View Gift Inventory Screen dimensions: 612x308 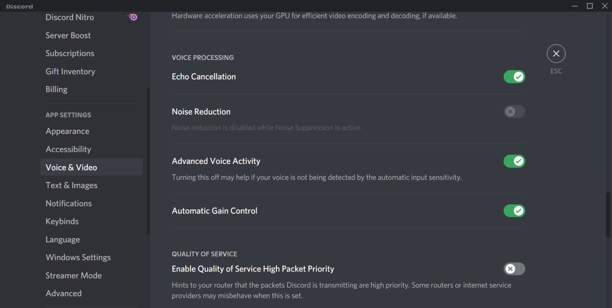click(x=70, y=71)
